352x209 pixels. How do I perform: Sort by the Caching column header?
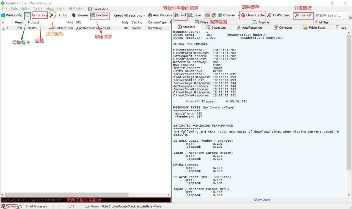pyautogui.click(x=138, y=22)
